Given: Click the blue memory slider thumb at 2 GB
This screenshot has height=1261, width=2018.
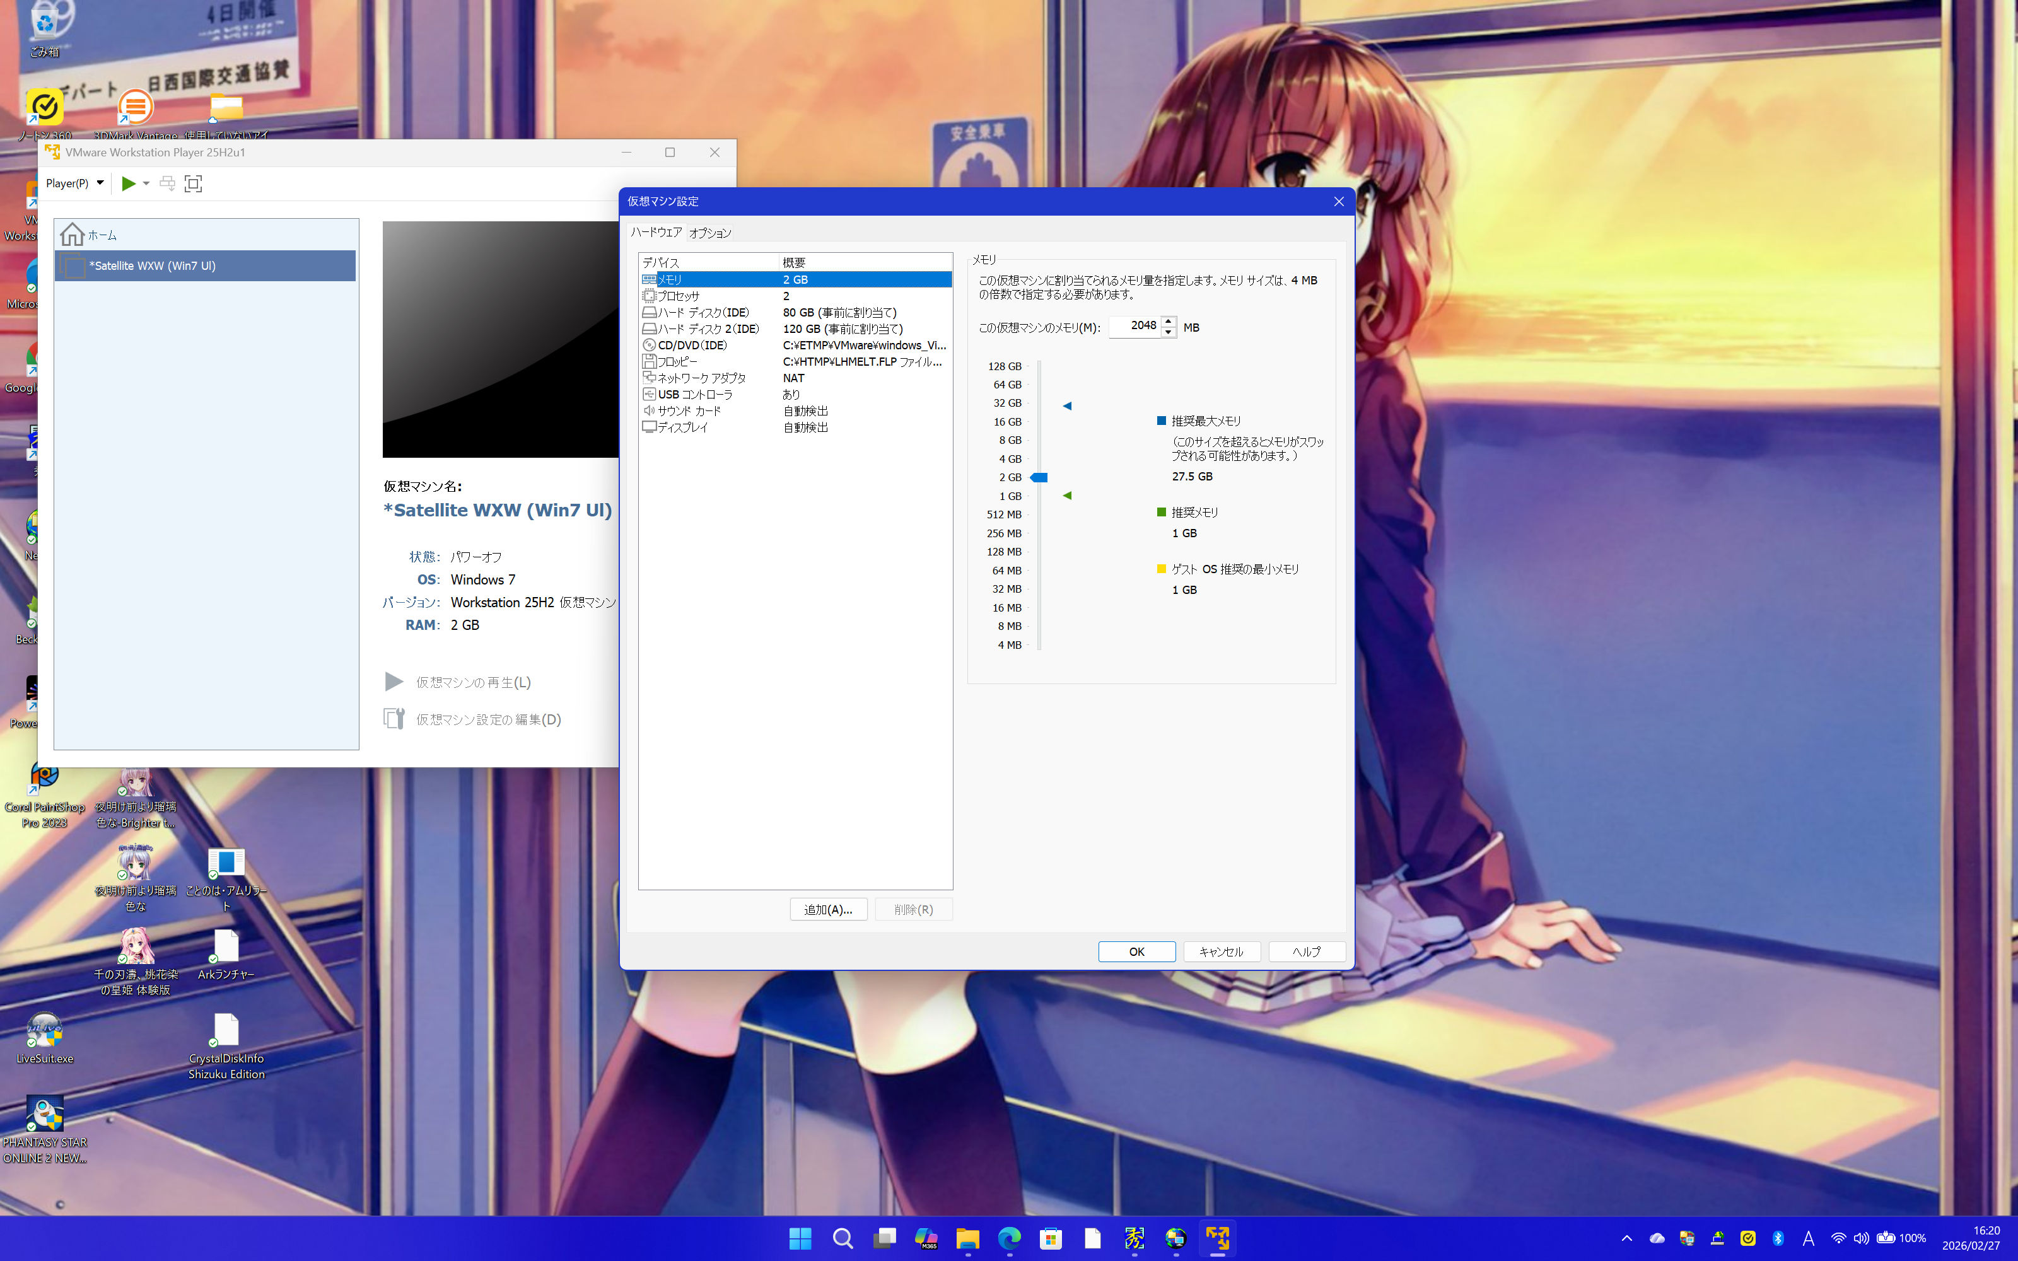Looking at the screenshot, I should coord(1039,478).
